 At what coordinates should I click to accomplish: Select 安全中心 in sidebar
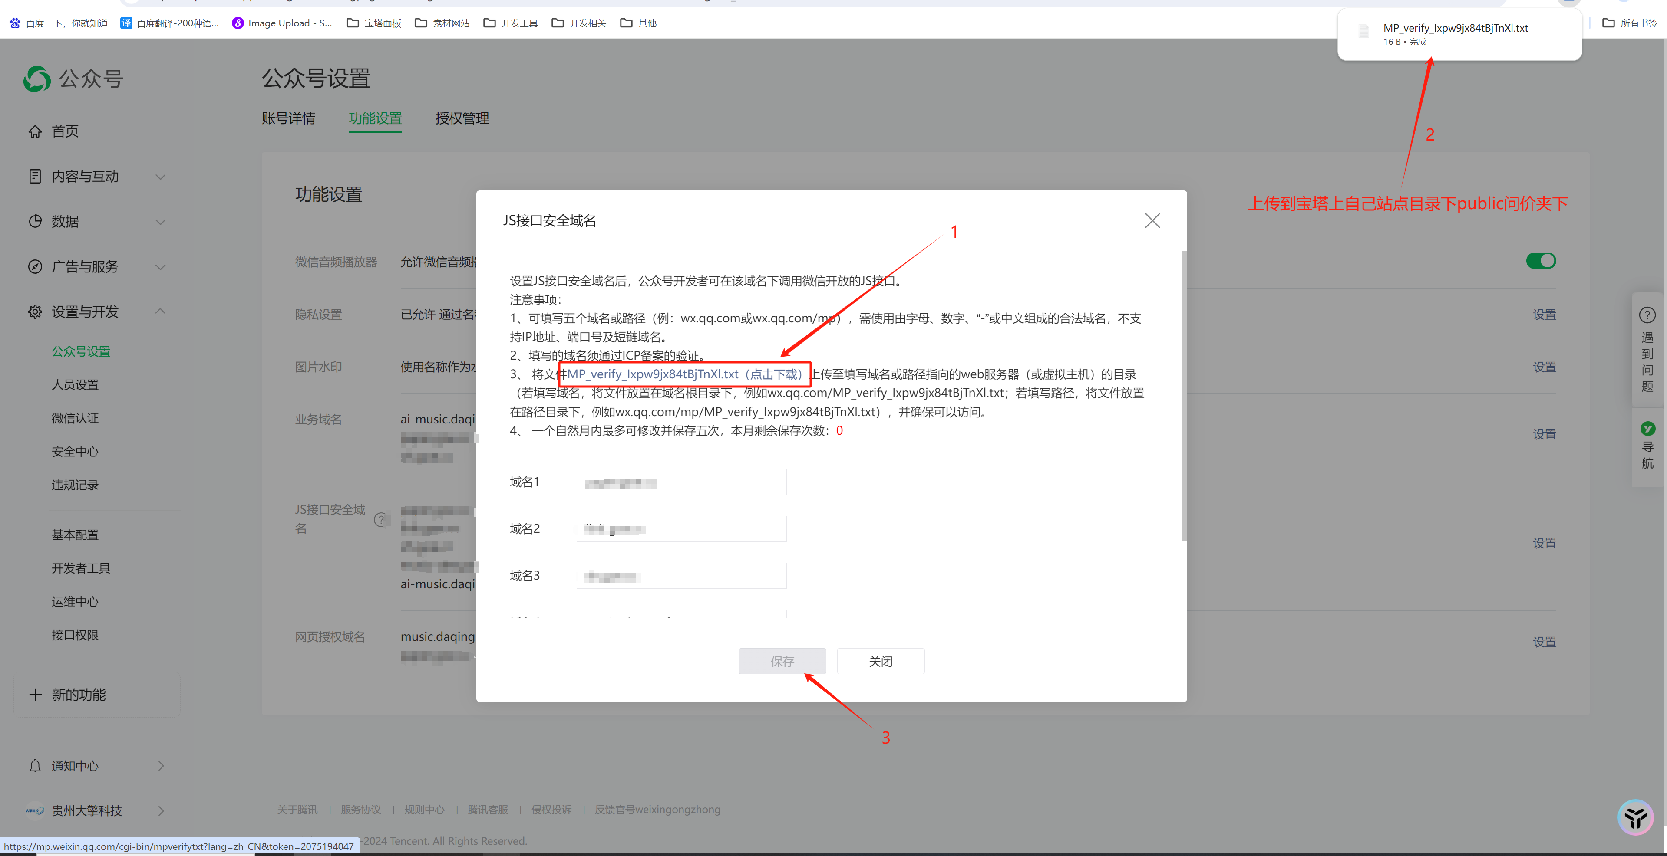coord(75,451)
